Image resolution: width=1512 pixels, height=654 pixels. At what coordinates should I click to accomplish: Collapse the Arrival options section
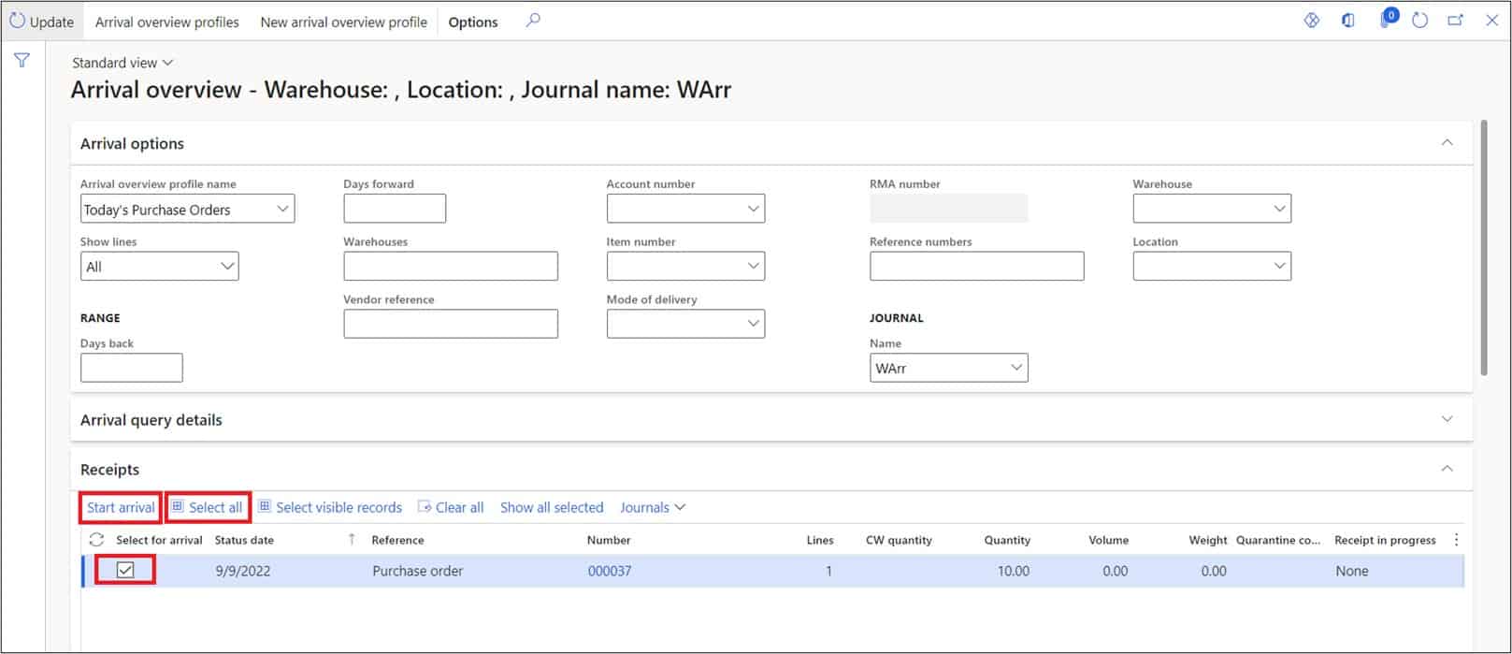point(1447,143)
